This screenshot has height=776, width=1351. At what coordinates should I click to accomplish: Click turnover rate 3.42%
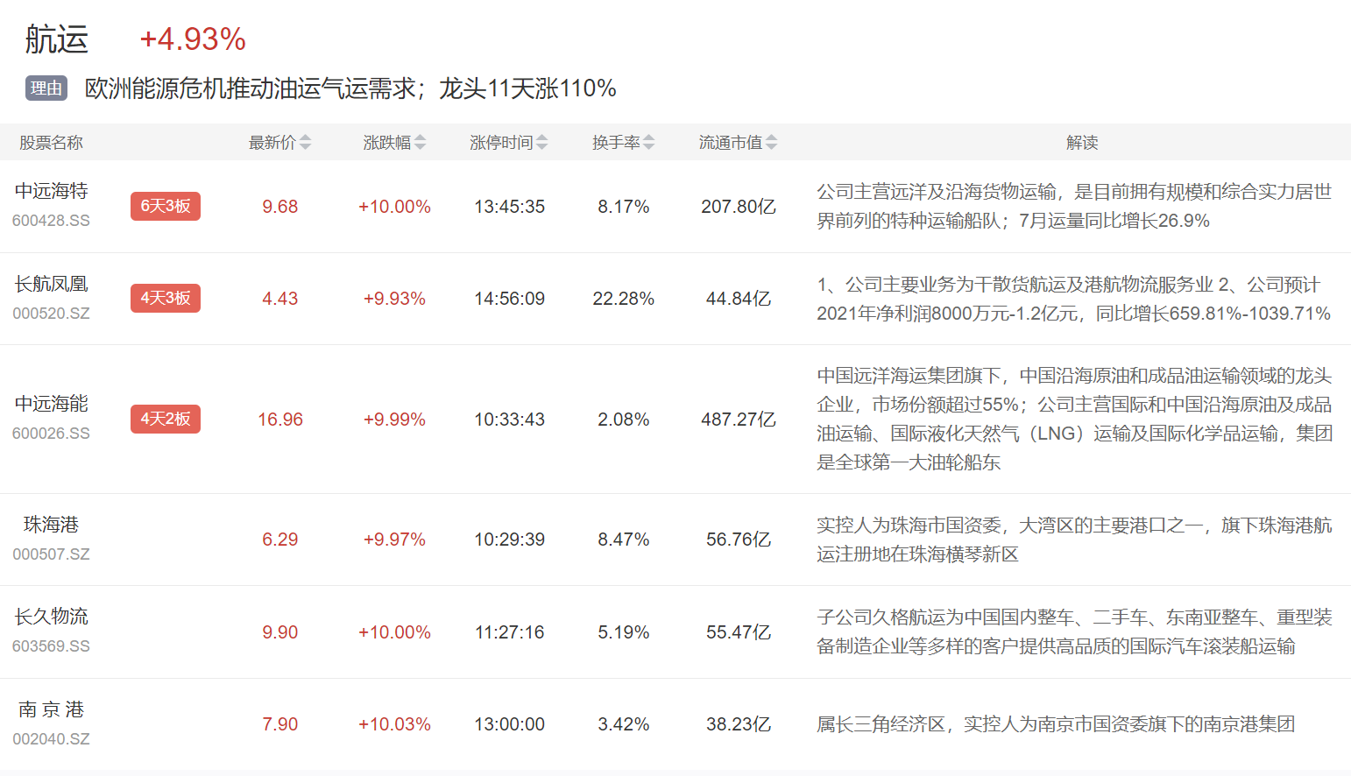(624, 724)
